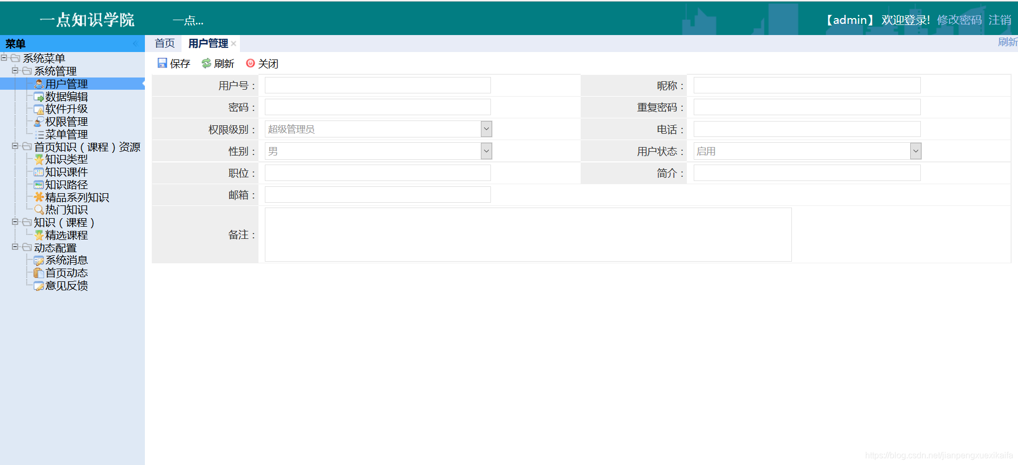Viewport: 1018px width, 465px height.
Task: Click the 邮箱 input field
Action: [x=378, y=195]
